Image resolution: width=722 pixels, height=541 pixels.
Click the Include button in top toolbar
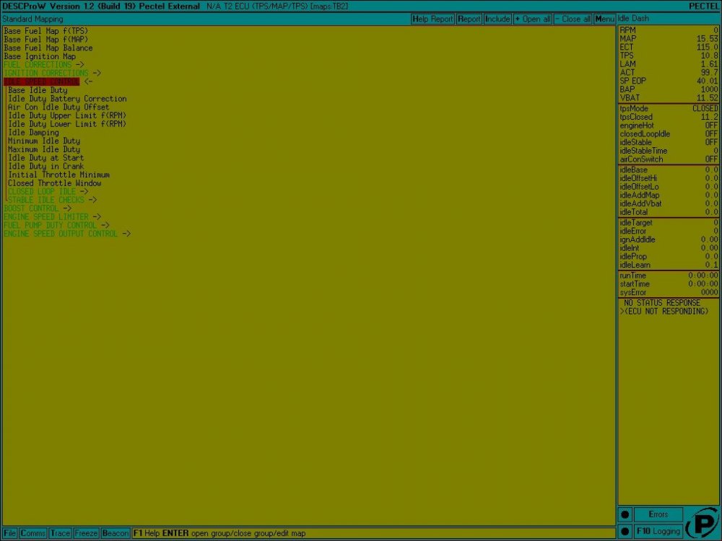[497, 19]
